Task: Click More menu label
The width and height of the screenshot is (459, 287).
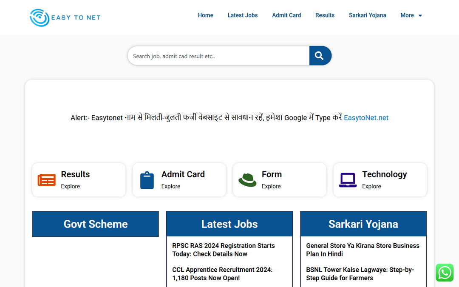Action: [x=407, y=15]
